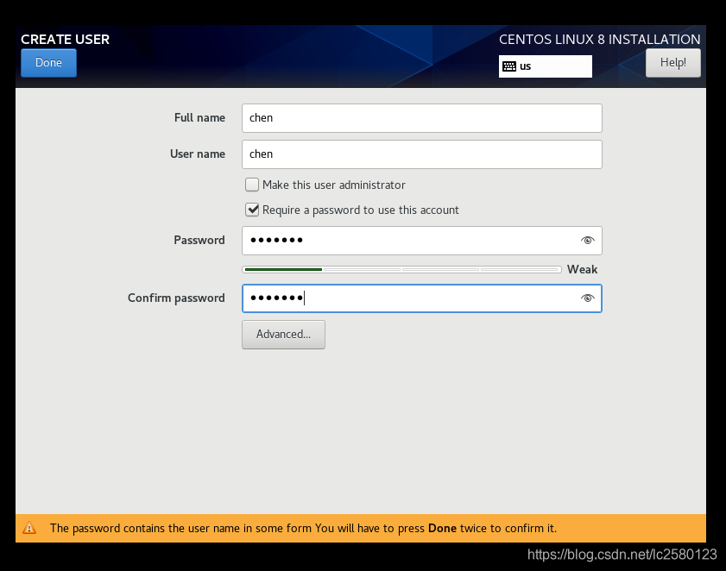Click the Confirm password field
The height and width of the screenshot is (571, 726).
pos(422,298)
